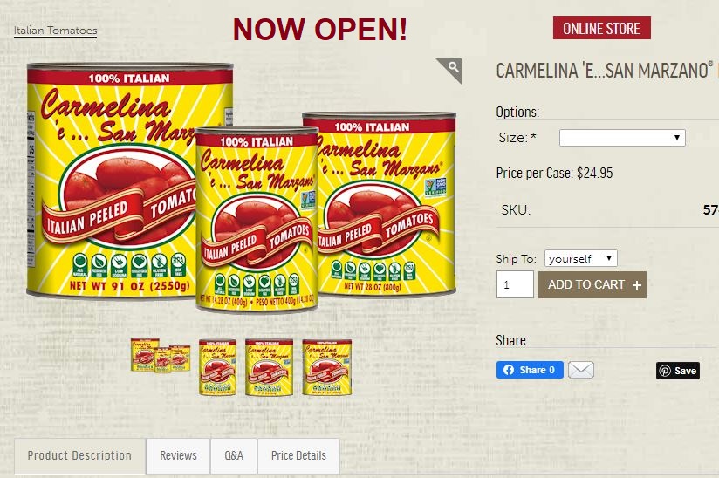This screenshot has height=478, width=719.
Task: Follow the Italian Tomatoes breadcrumb link
Action: point(56,31)
